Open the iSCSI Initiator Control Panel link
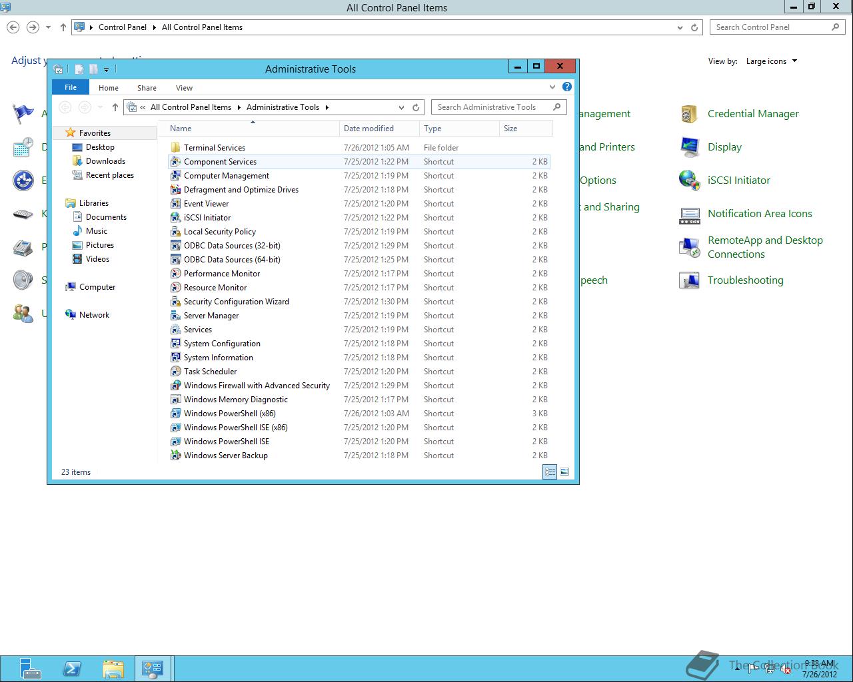Screen dimensions: 853x682 point(738,180)
